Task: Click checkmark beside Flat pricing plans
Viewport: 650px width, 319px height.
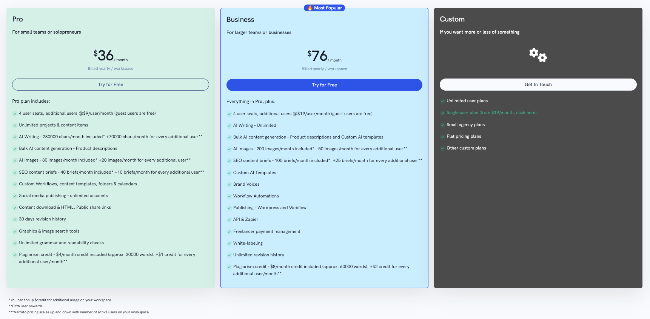Action: (442, 137)
